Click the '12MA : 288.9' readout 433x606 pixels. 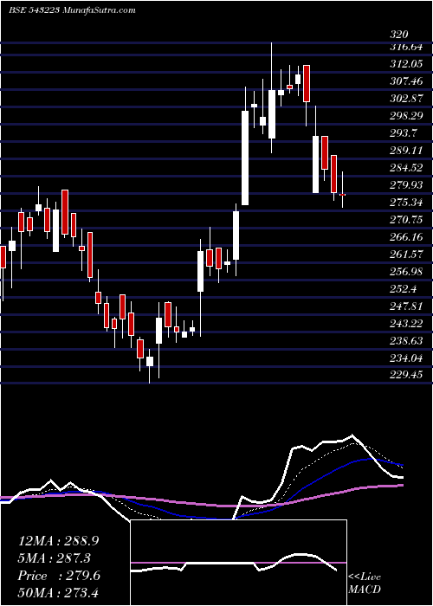click(x=58, y=541)
